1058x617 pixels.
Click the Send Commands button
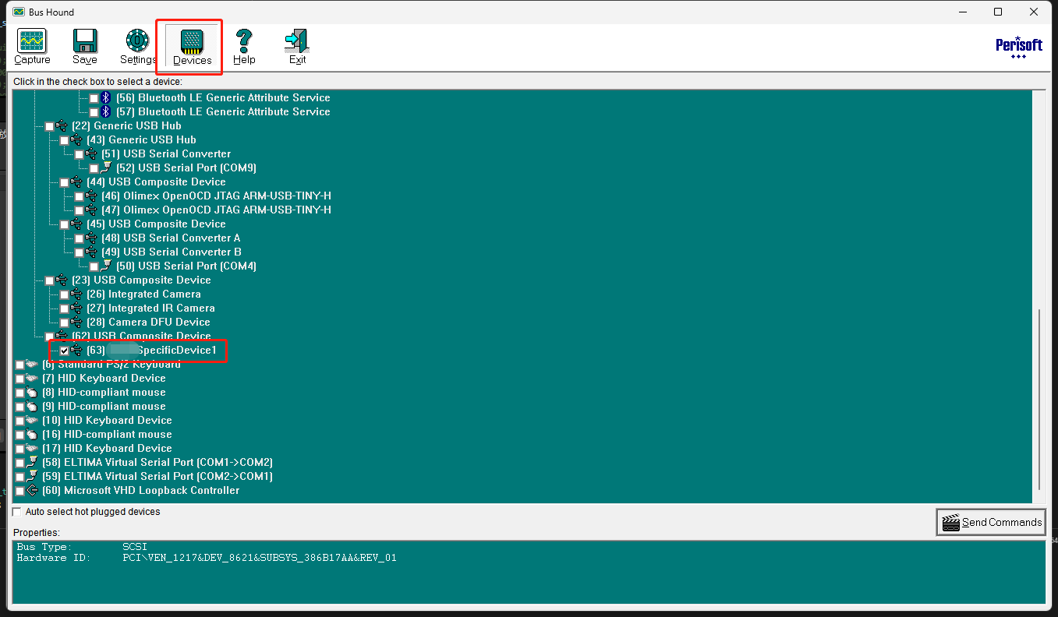[991, 522]
